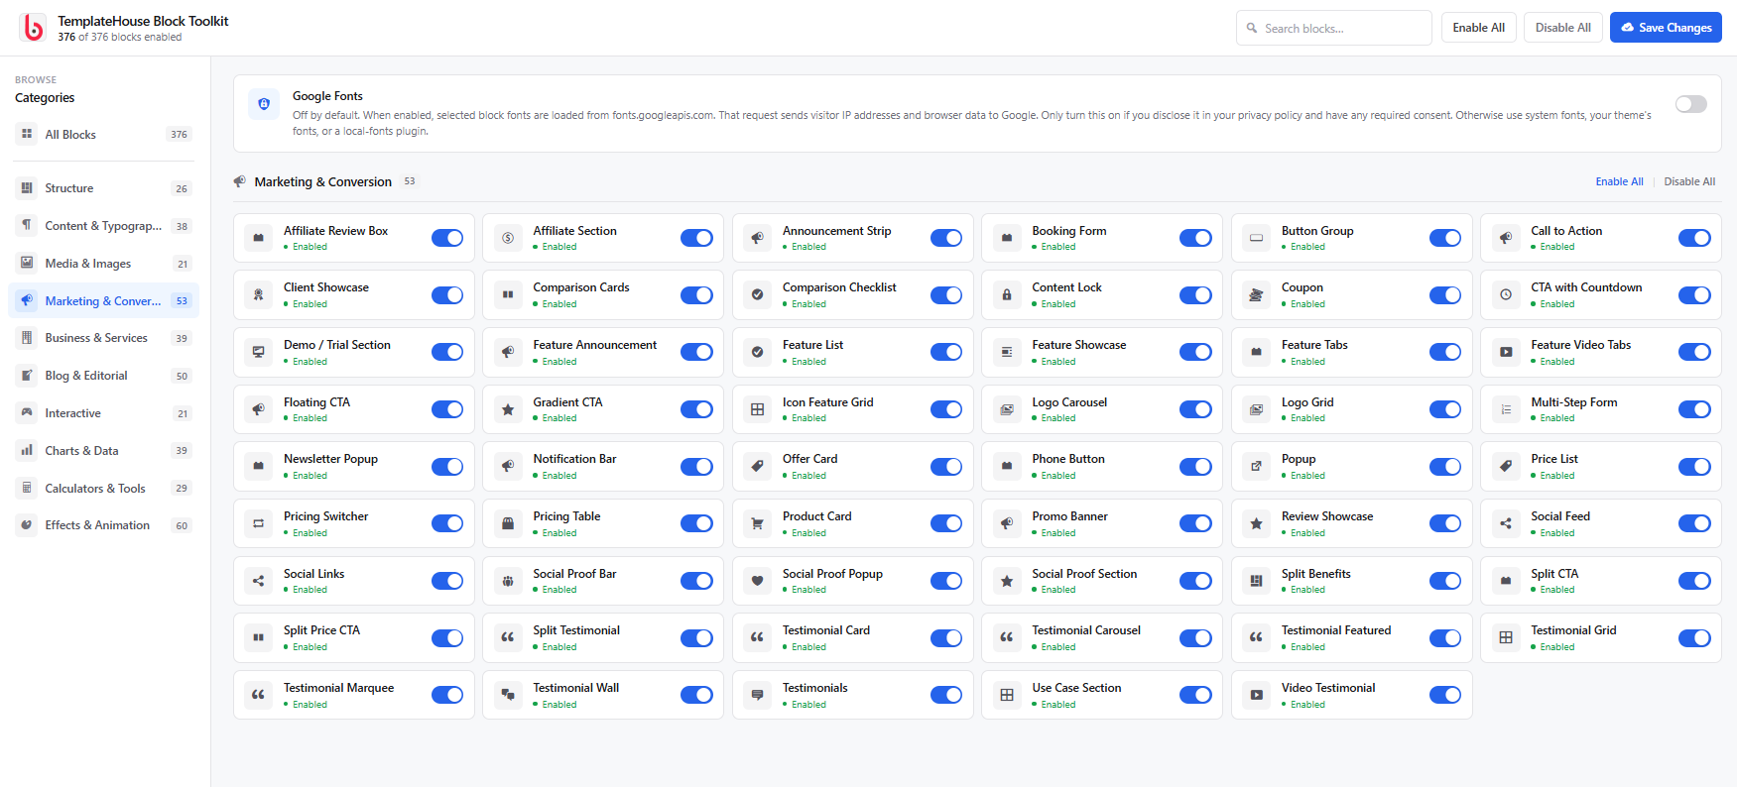Image resolution: width=1737 pixels, height=787 pixels.
Task: Click the Phone Button block title text
Action: point(1068,459)
